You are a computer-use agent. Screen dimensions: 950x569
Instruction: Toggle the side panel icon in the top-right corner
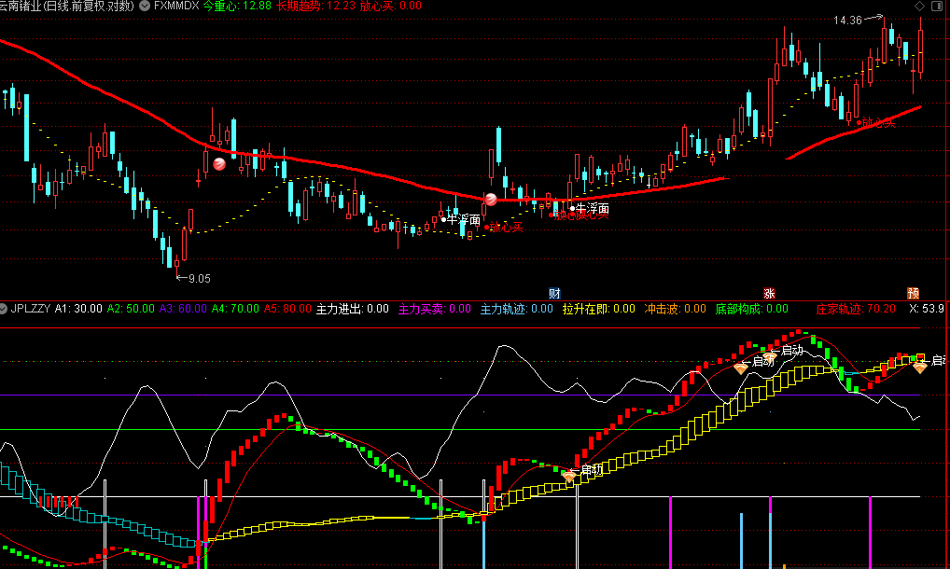point(936,6)
